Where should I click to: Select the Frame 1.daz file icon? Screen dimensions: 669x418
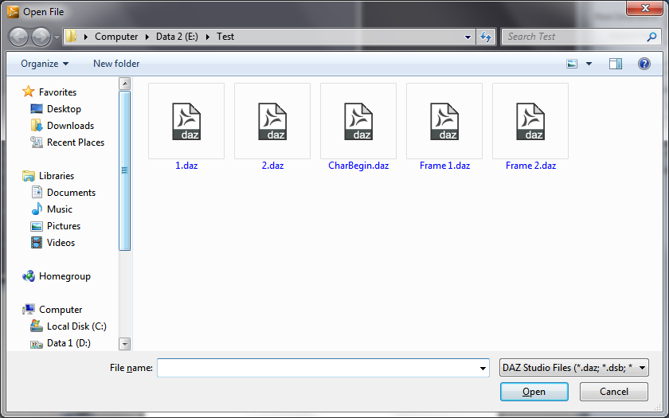click(x=444, y=121)
